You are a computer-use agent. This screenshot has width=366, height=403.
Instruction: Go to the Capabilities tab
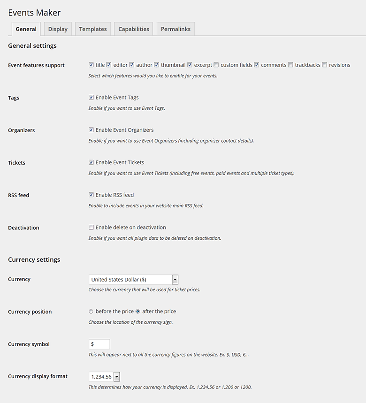coord(134,29)
